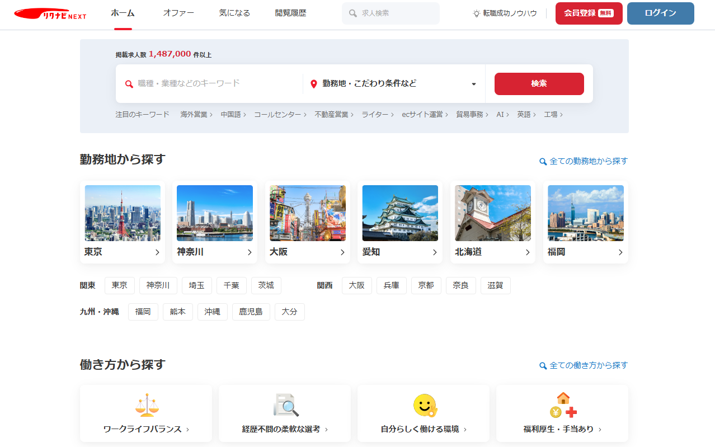Open the 福岡 card chevron arrow
The height and width of the screenshot is (447, 715).
click(x=620, y=252)
